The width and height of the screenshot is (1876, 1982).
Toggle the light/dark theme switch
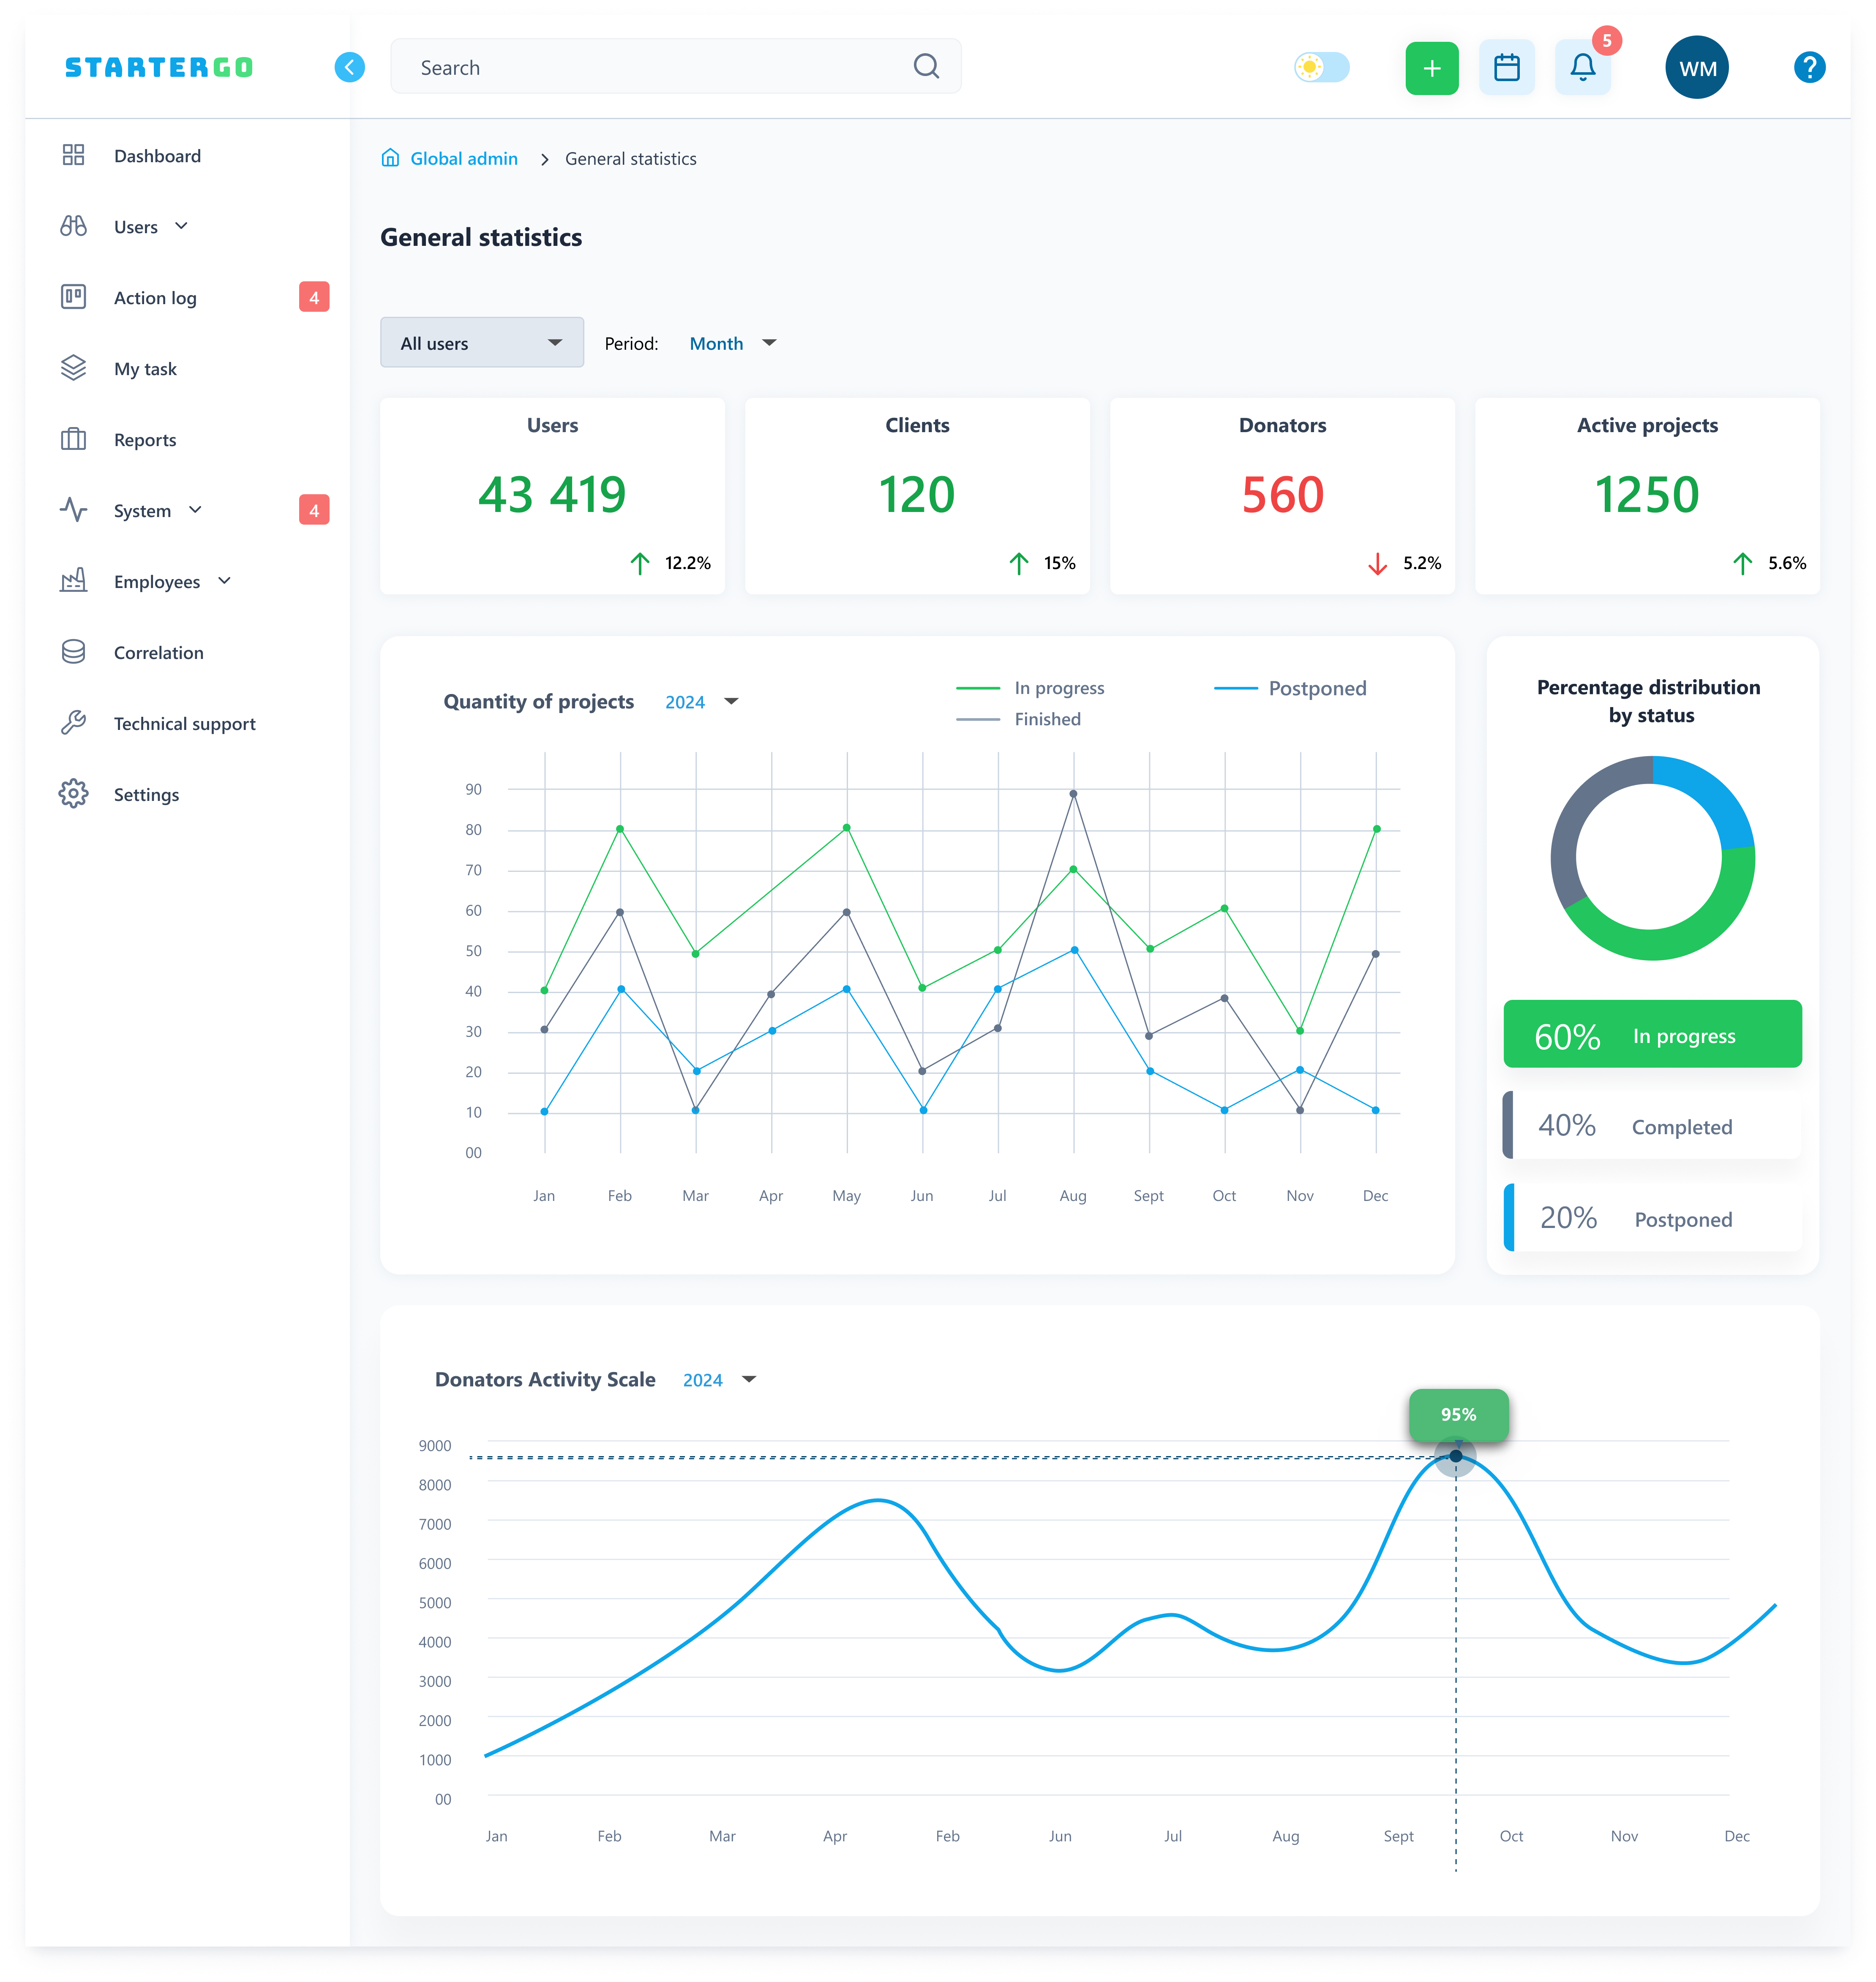pyautogui.click(x=1321, y=67)
